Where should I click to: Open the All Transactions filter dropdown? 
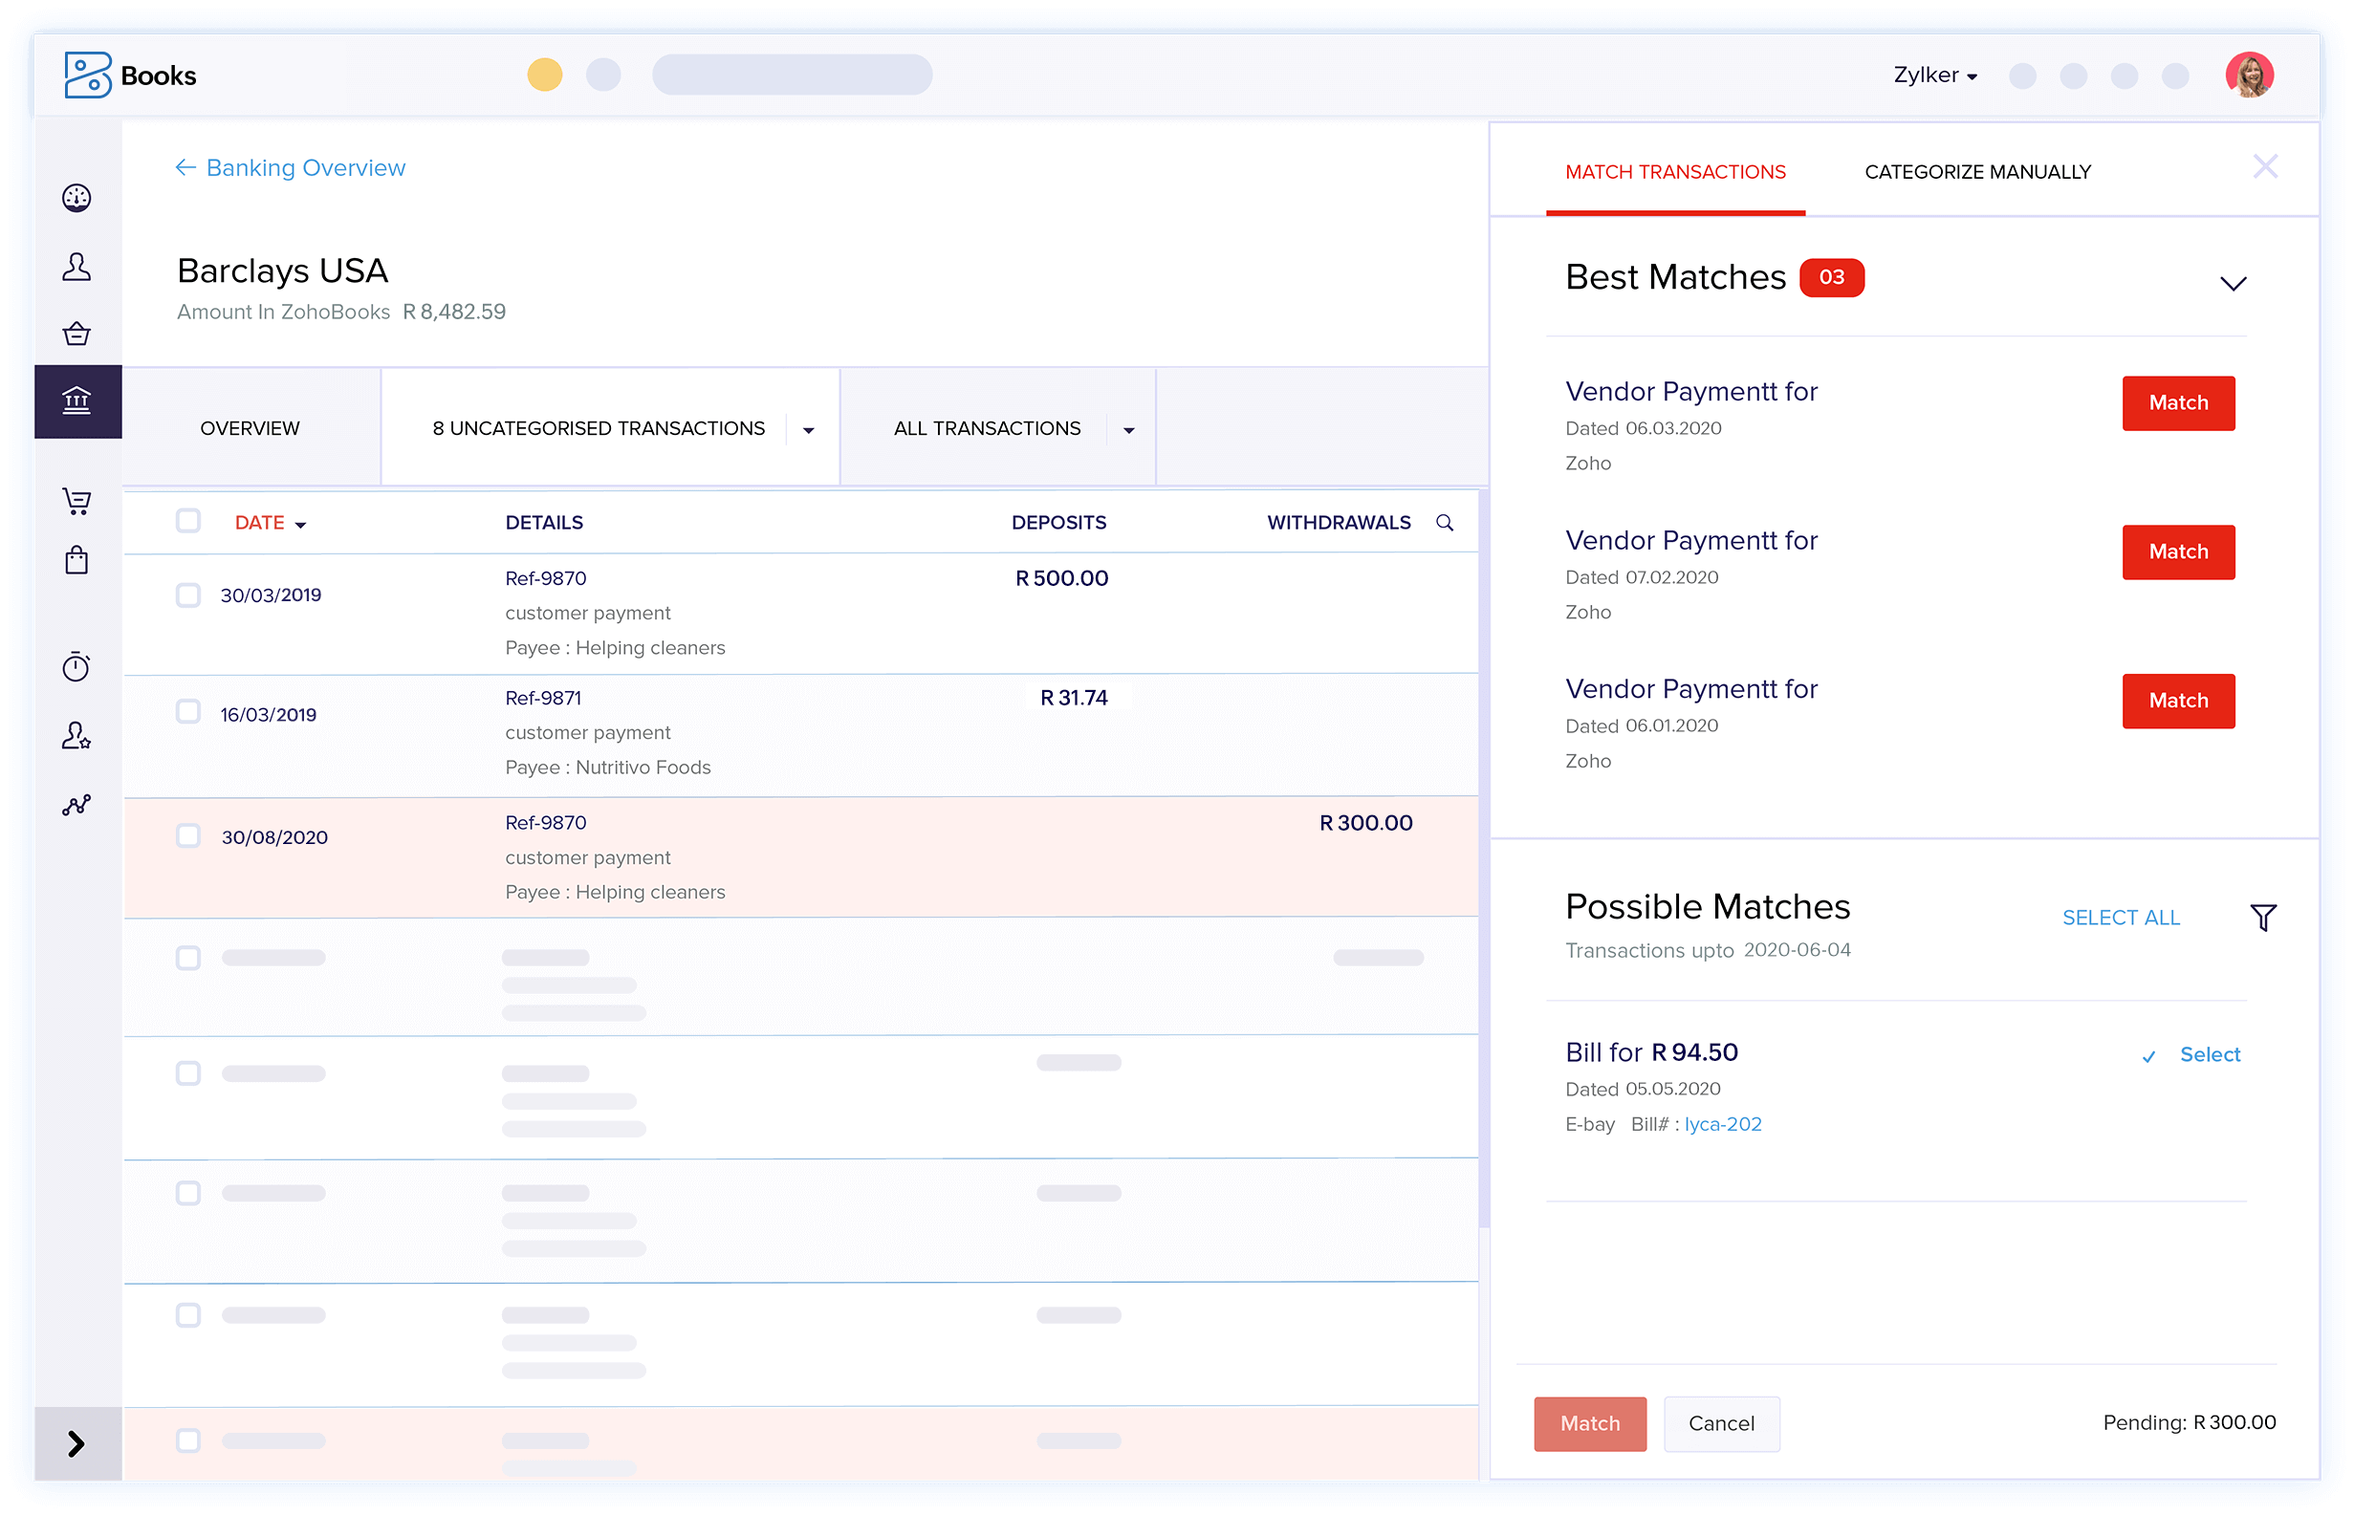[x=1128, y=429]
